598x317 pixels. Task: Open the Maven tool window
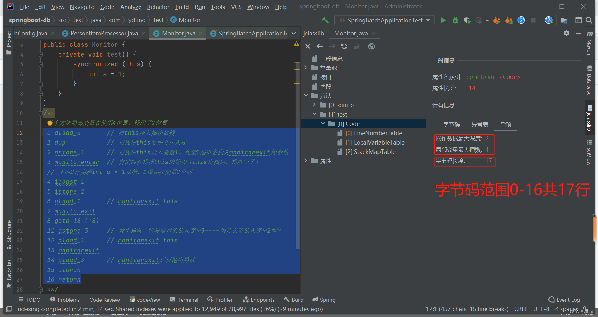tap(590, 43)
